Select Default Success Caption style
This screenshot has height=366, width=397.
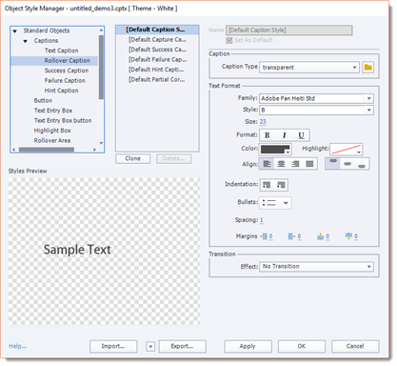157,50
